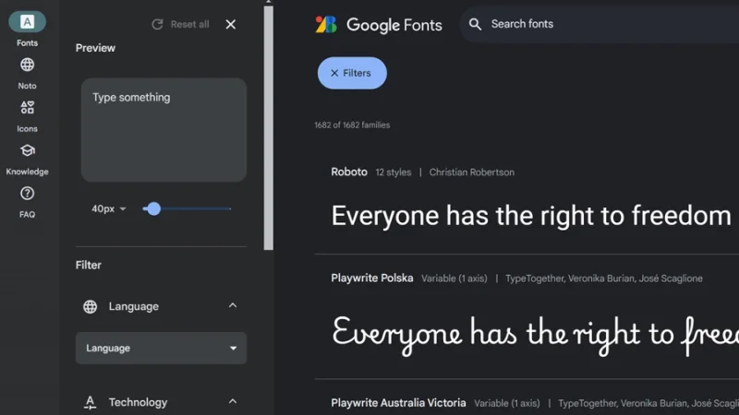Image resolution: width=739 pixels, height=415 pixels.
Task: Click the Icons label in sidebar
Action: [28, 128]
